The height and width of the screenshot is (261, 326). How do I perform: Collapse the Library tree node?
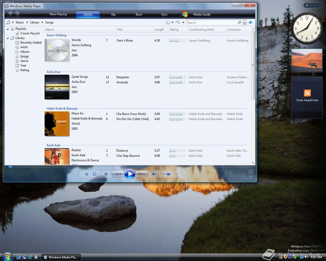(8, 38)
